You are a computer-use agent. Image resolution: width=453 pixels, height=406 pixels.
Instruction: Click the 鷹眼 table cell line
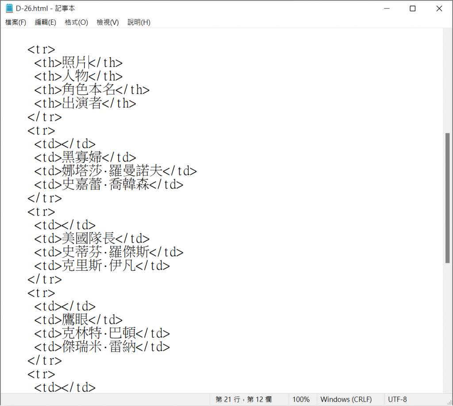78,320
